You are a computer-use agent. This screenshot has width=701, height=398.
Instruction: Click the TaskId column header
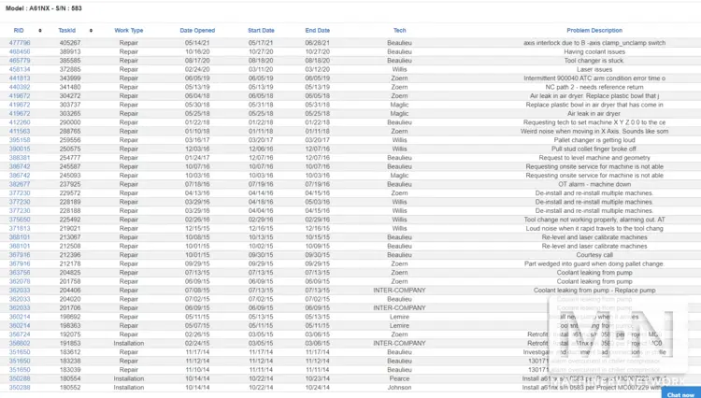[x=67, y=31]
